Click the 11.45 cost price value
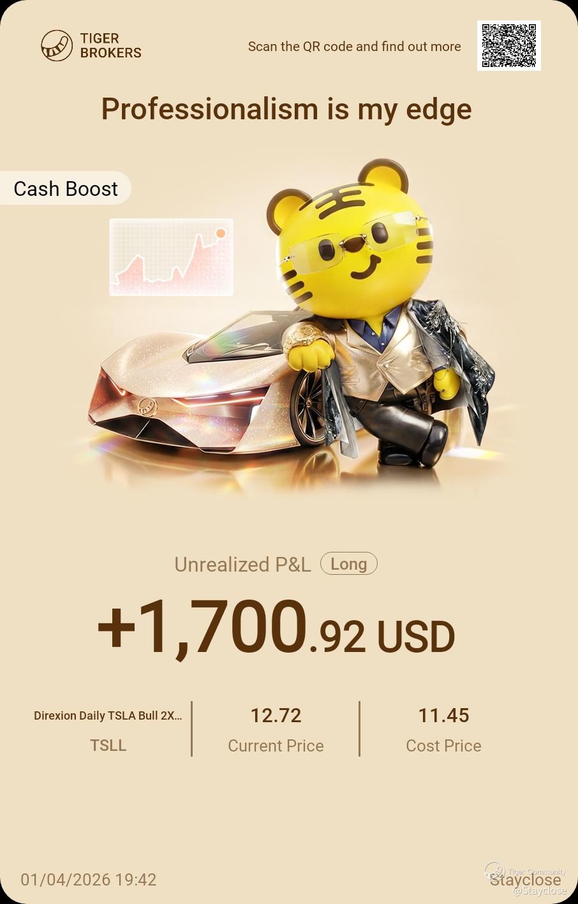The image size is (578, 904). click(443, 716)
